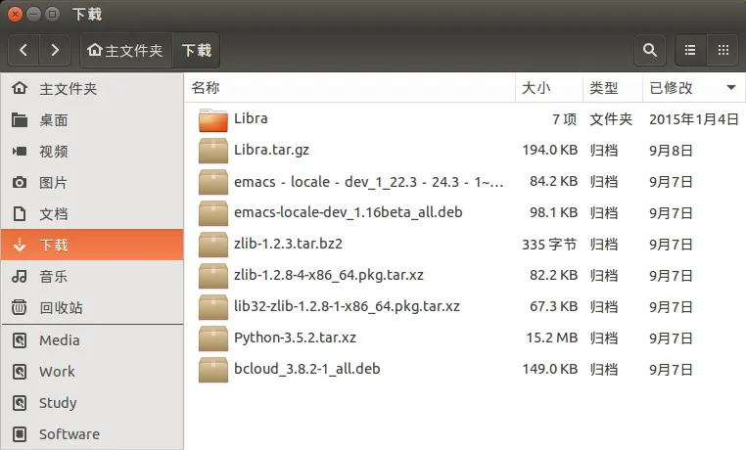Screen dimensions: 746x450
Task: Sort files by 大小 column
Action: 536,88
